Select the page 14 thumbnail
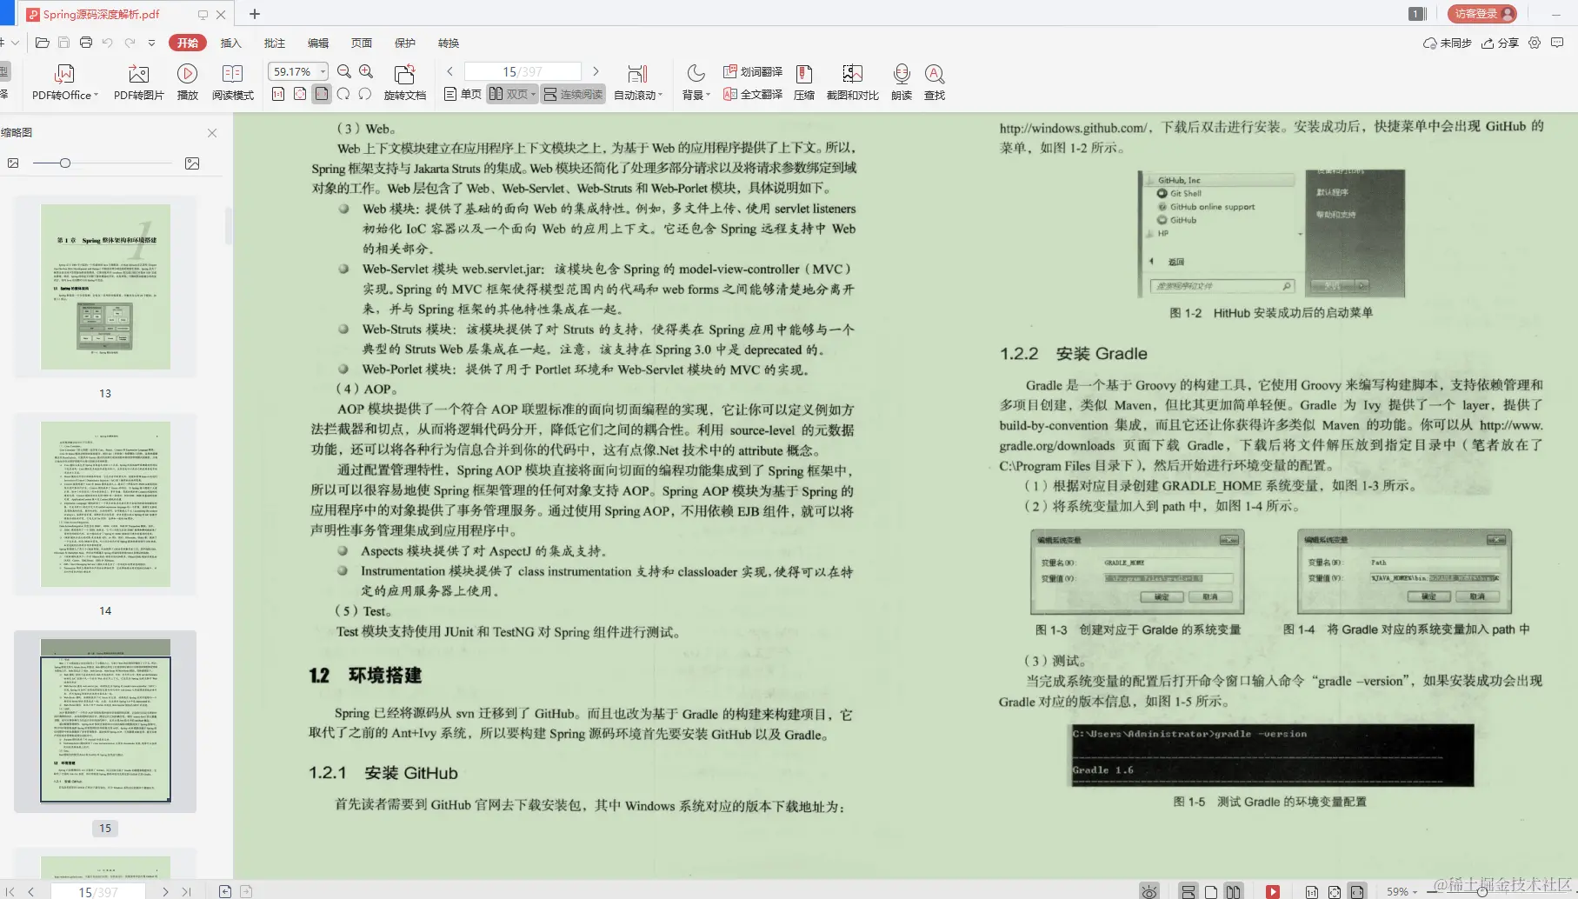The height and width of the screenshot is (899, 1578). (x=104, y=504)
